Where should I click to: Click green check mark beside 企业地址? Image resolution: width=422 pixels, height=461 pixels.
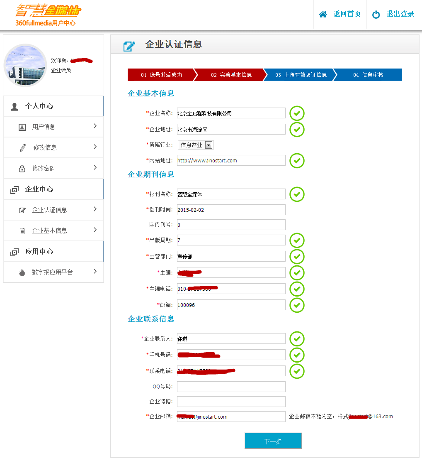tap(297, 129)
